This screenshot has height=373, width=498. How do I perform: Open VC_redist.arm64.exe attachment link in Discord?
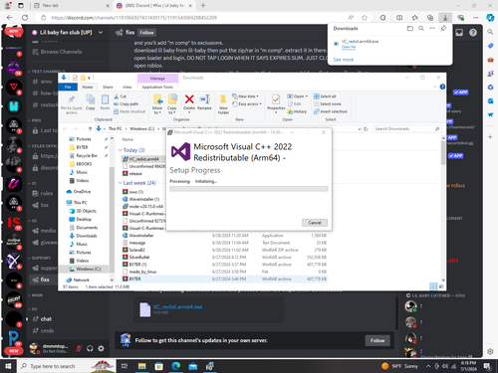pos(177,307)
